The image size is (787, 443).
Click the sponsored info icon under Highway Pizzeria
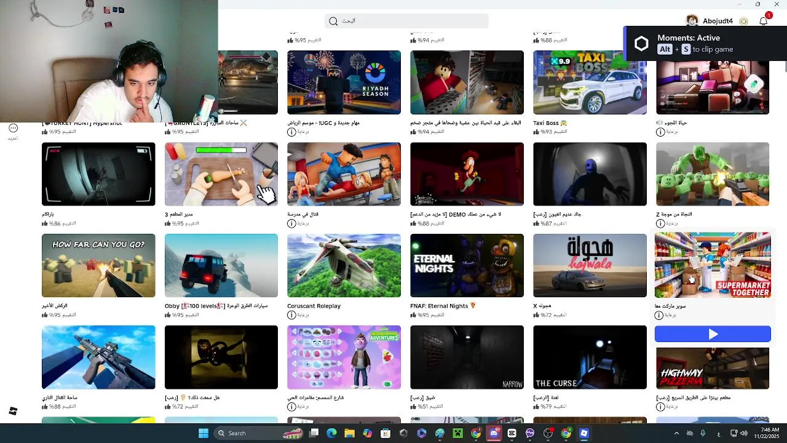[x=660, y=407]
